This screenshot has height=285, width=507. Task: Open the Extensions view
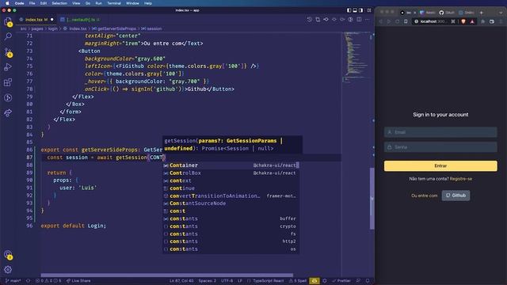[x=8, y=82]
